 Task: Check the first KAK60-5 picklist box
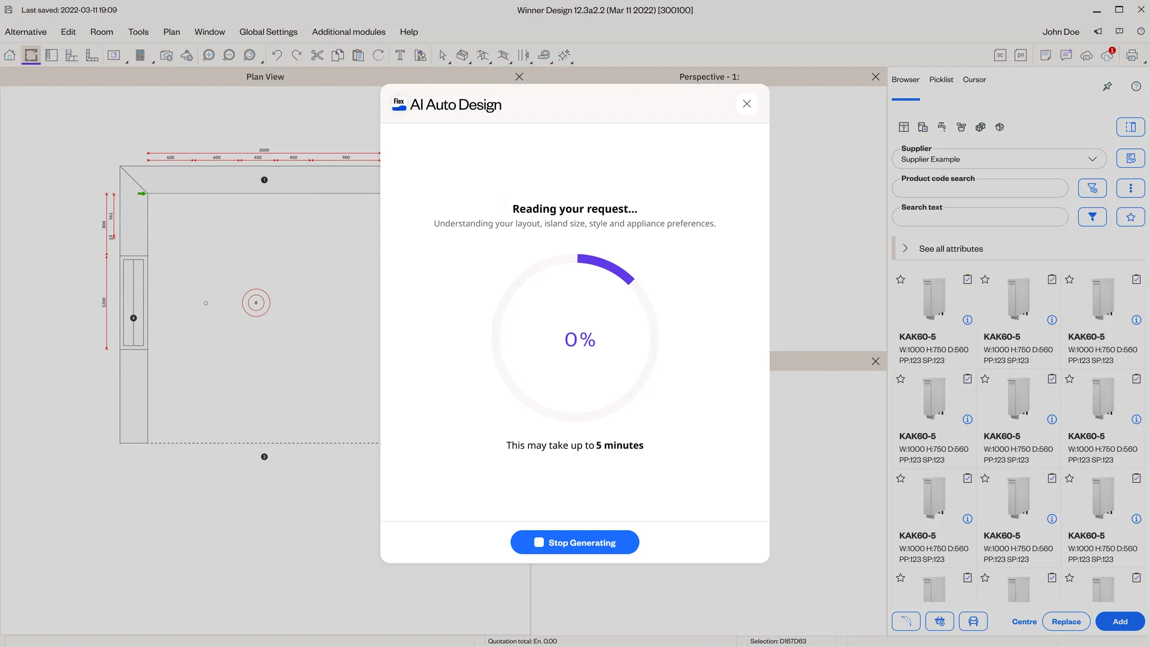tap(967, 279)
